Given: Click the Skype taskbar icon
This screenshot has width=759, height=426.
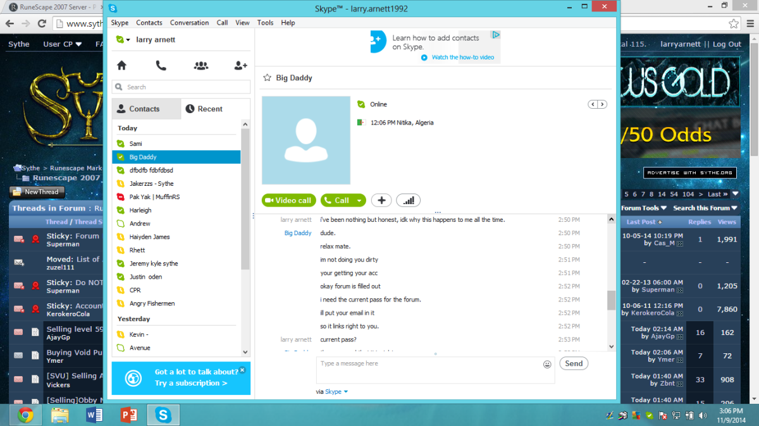Looking at the screenshot, I should point(164,415).
